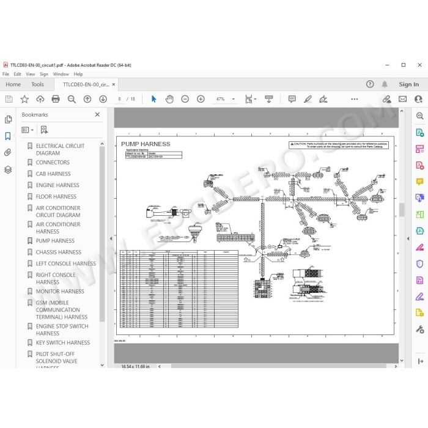Open Export PDF tool in right pane
This screenshot has width=428, height=428.
coord(420,133)
